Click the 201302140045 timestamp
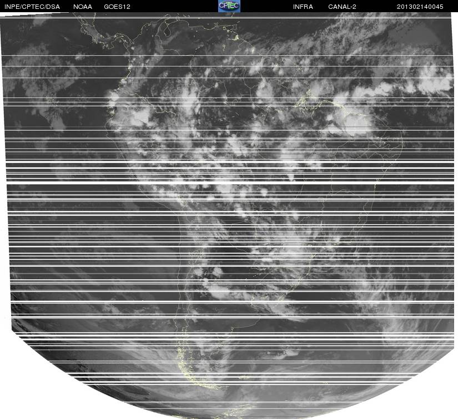The image size is (458, 419). tap(420, 7)
